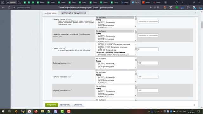The image size is (203, 114).
Task: Open the группа 1 tab group
Action: [x=11, y=2]
